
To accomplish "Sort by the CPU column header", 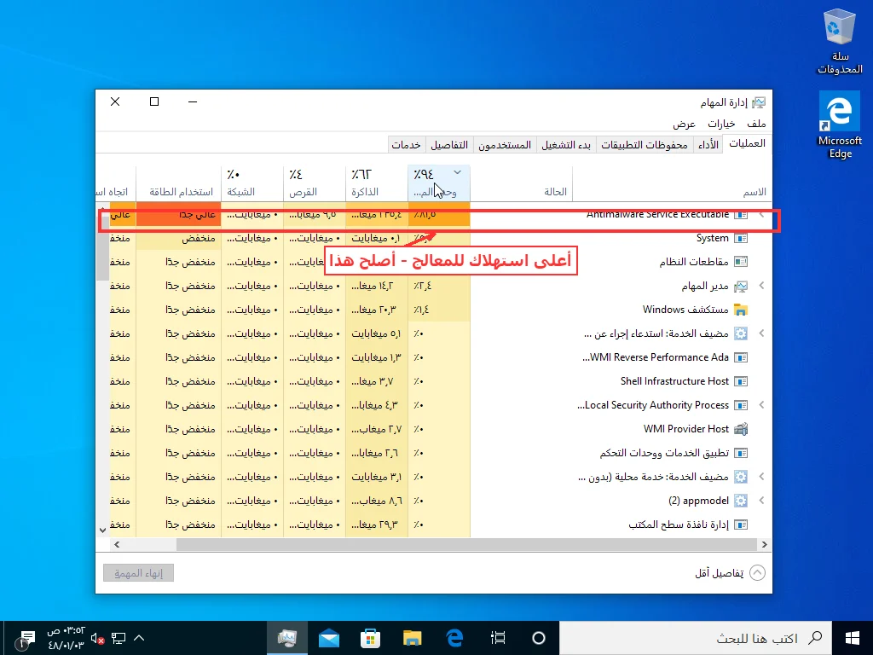I will pos(439,183).
